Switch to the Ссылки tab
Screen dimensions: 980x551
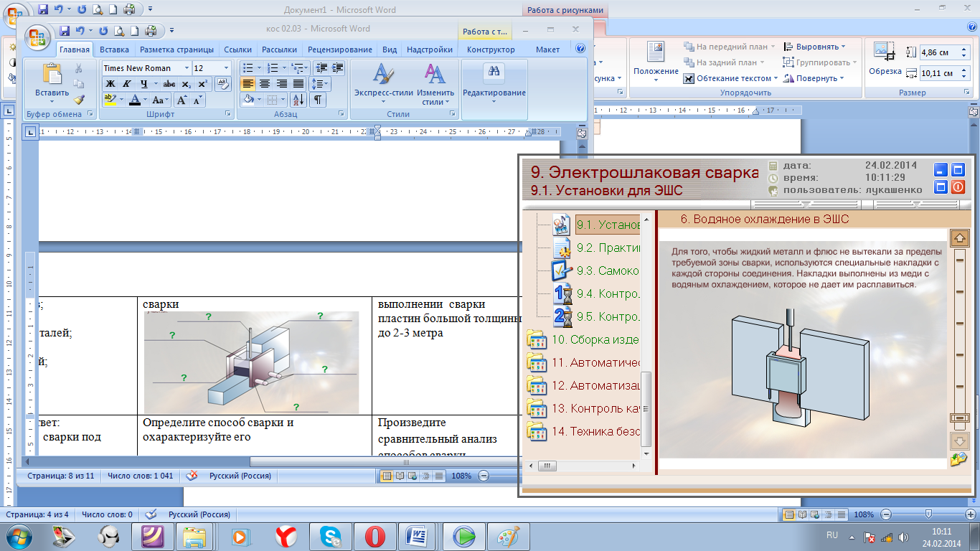pos(237,50)
